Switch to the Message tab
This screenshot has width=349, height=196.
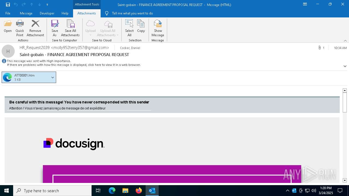coord(26,13)
